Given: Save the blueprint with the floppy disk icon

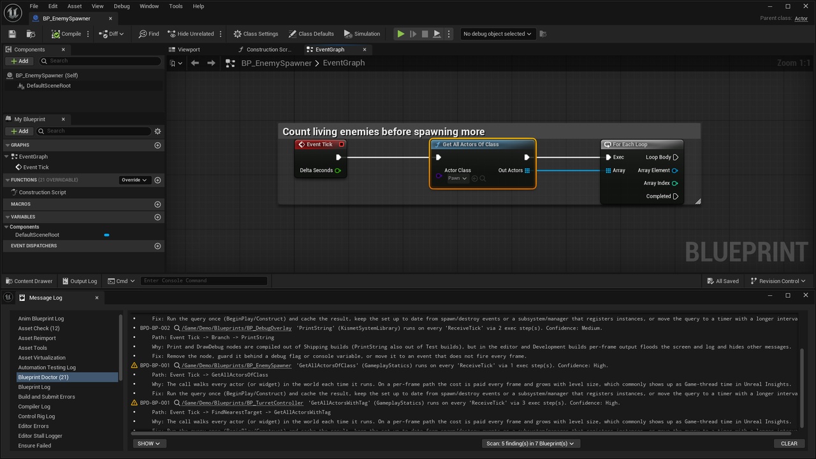Looking at the screenshot, I should click(x=12, y=34).
